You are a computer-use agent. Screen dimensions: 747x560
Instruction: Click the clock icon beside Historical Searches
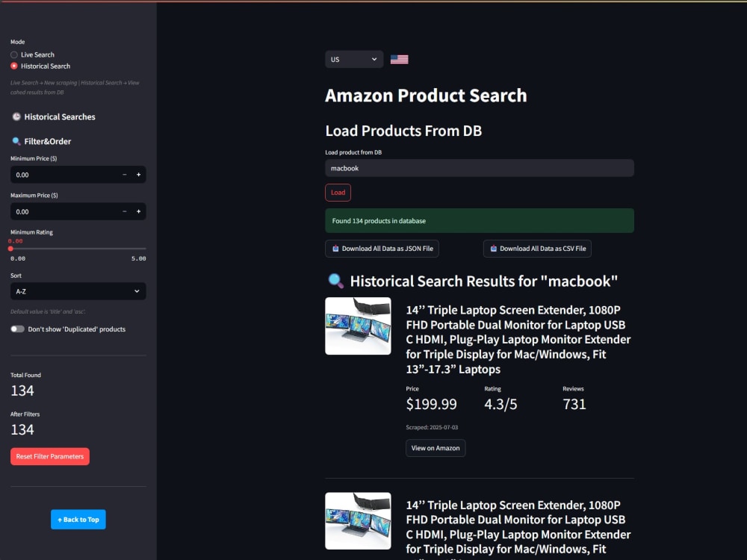tap(16, 116)
